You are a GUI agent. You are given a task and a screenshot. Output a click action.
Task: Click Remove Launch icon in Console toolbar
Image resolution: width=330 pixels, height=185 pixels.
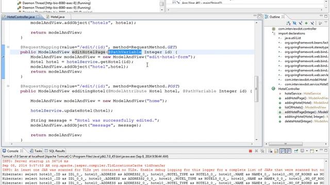(x=256, y=151)
